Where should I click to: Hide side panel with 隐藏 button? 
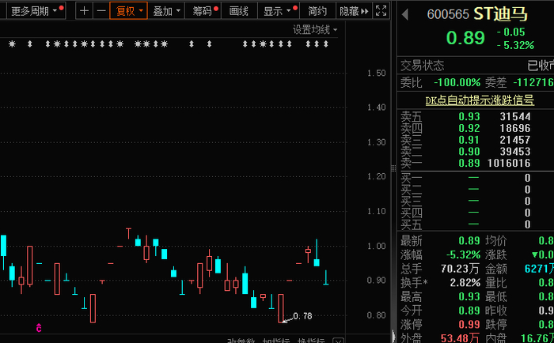click(354, 11)
